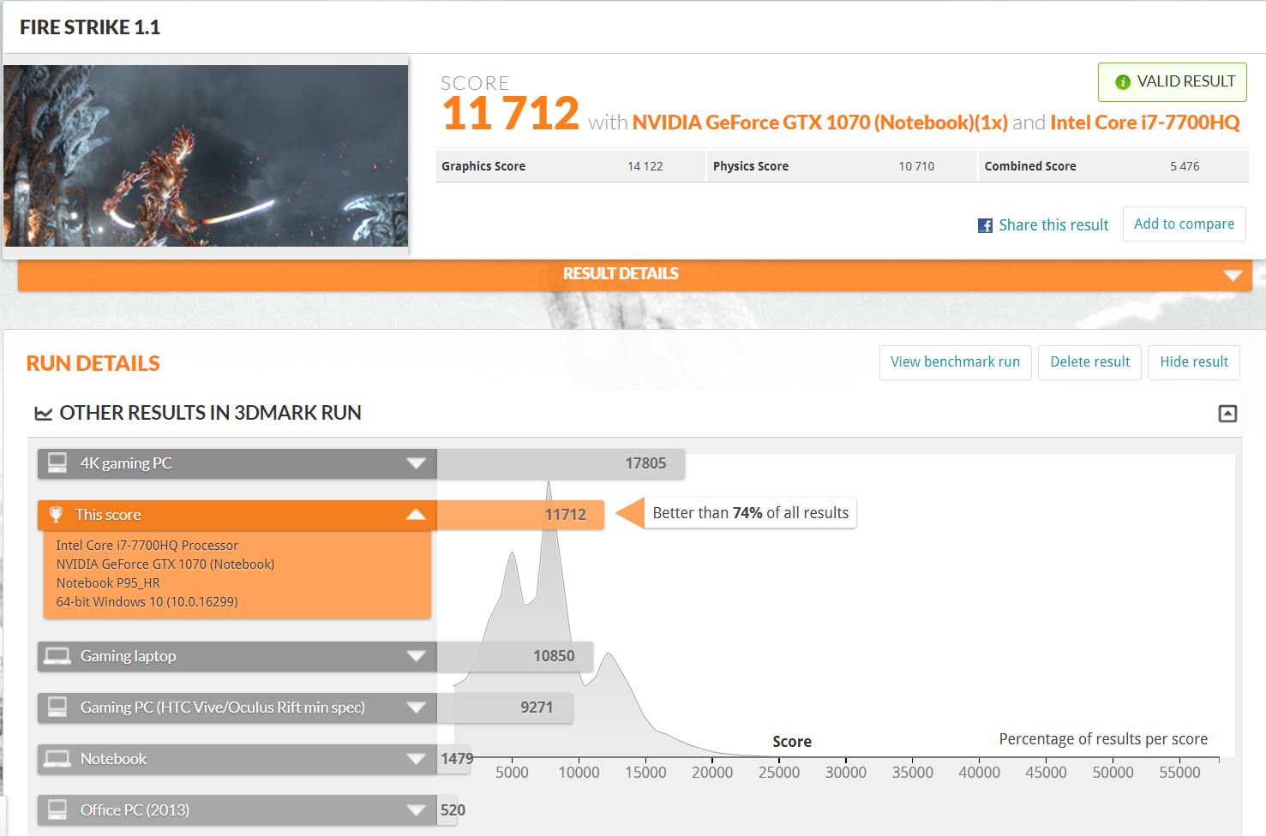Select the Gaming laptop row label
The width and height of the screenshot is (1266, 836).
point(129,656)
